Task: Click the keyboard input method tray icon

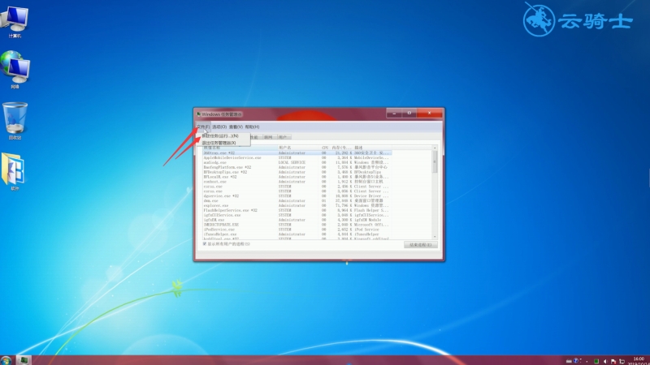Action: [569, 361]
